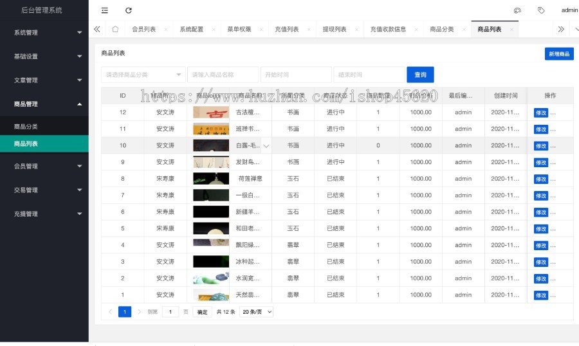Toggle the sidebar collapse icon
Screen dimensions: 579x346
[105, 10]
